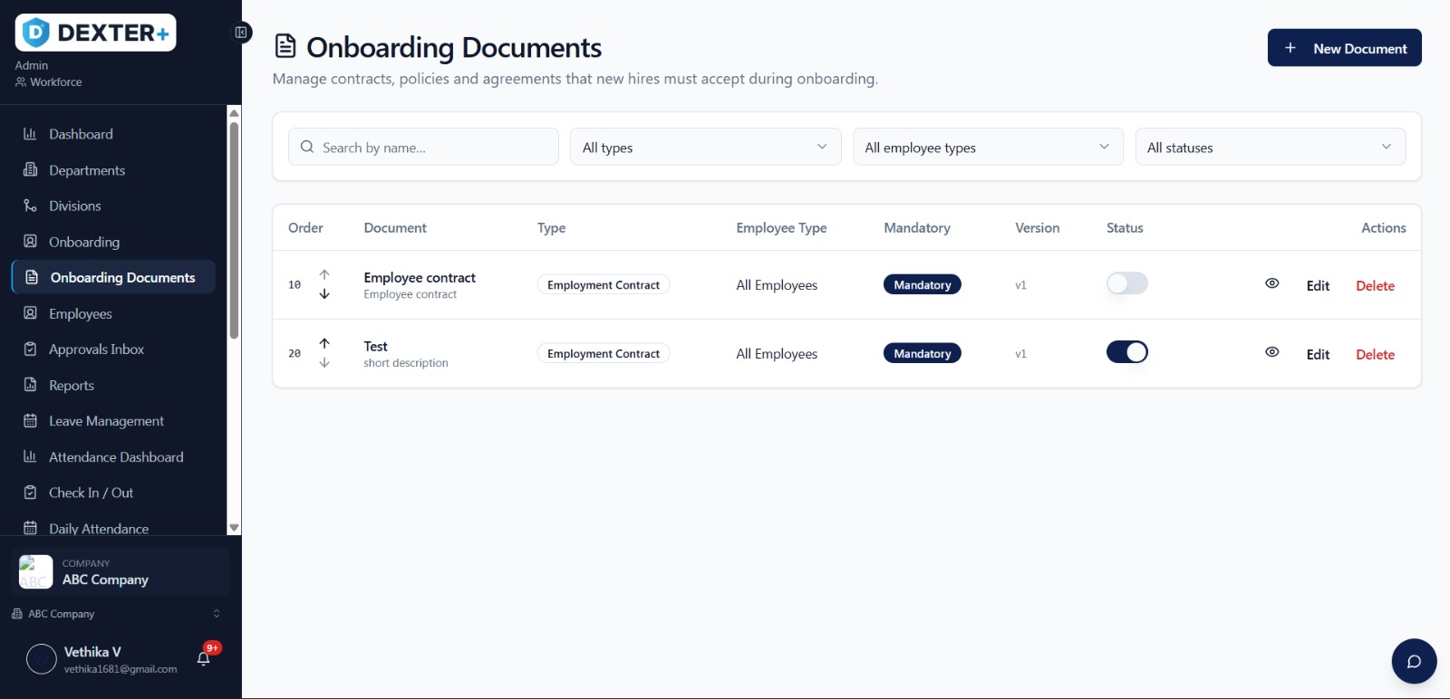Open the All types filter dropdown
The height and width of the screenshot is (699, 1450).
click(705, 147)
